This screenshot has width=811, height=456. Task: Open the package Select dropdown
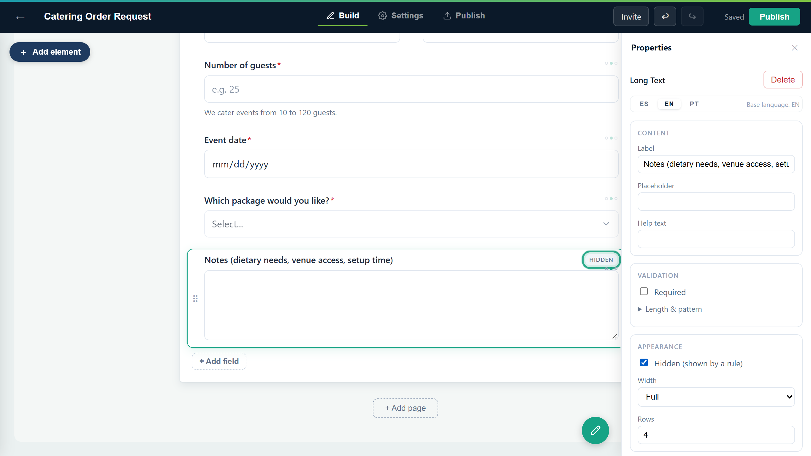click(x=411, y=224)
